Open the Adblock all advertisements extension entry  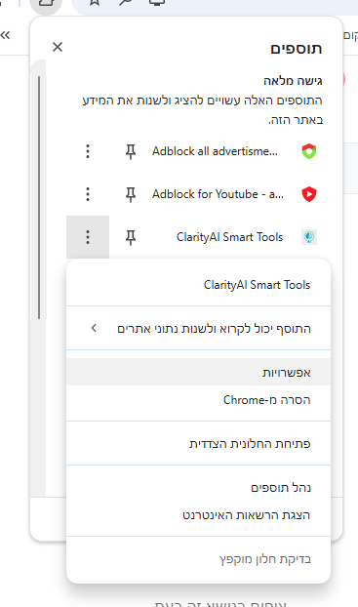click(215, 151)
